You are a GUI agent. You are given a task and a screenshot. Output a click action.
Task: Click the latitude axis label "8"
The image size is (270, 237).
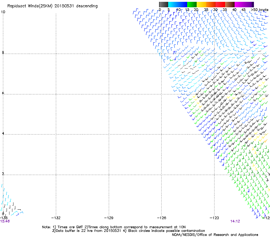pyautogui.click(x=3, y=53)
